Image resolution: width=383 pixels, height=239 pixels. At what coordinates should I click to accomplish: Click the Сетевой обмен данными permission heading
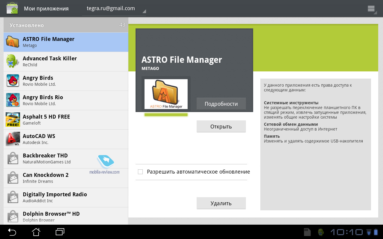point(291,124)
